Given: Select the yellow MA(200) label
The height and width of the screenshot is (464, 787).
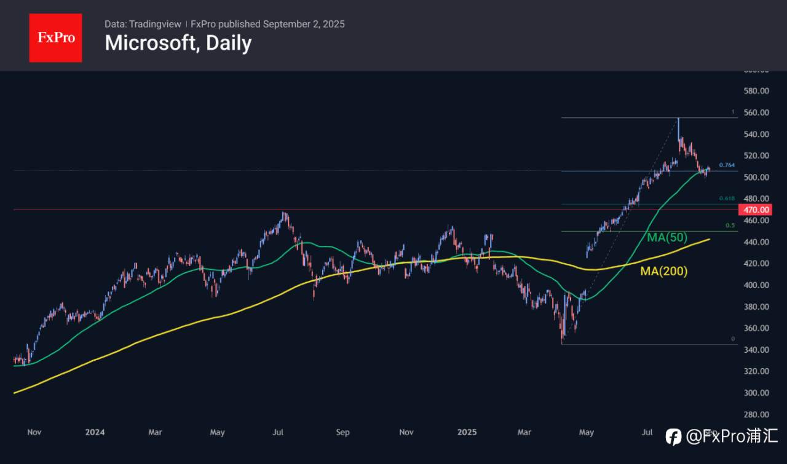Looking at the screenshot, I should pos(664,270).
